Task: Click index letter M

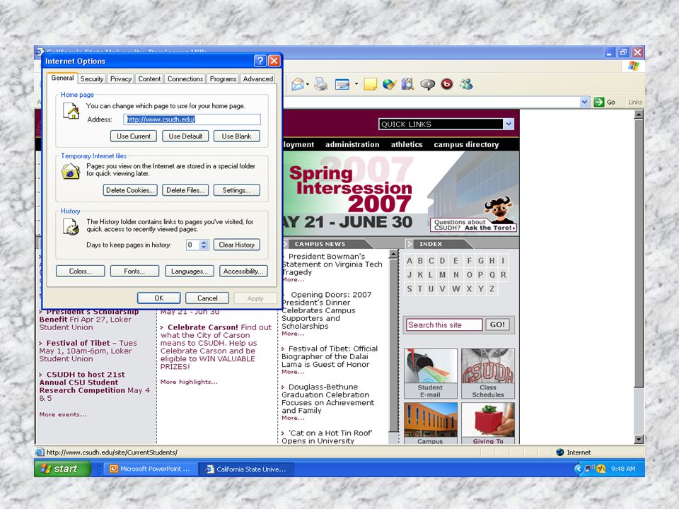Action: tap(442, 275)
